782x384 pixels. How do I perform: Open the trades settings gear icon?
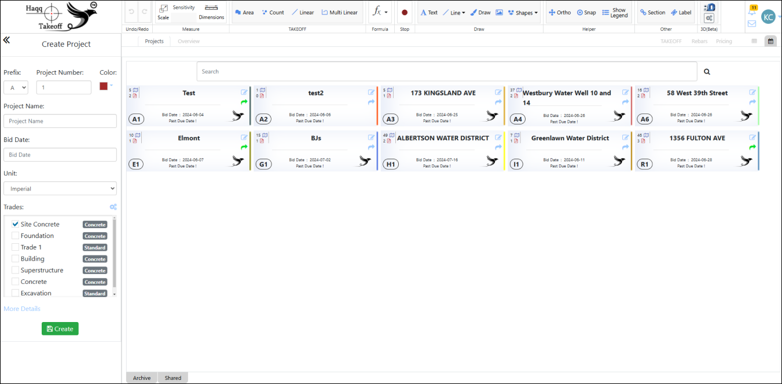113,207
